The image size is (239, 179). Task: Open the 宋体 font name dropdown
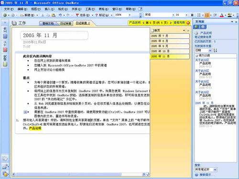click(173, 15)
